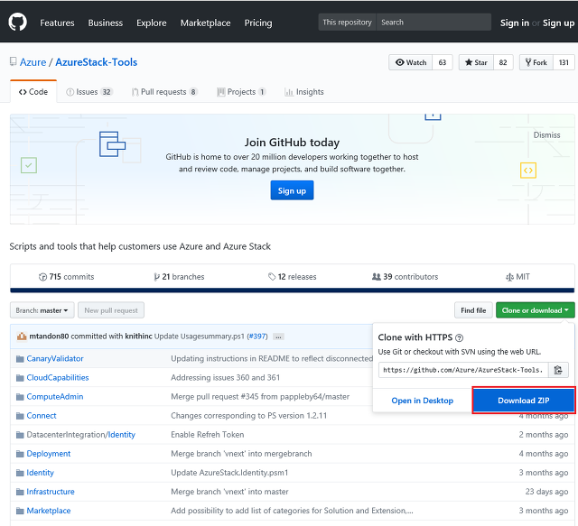View the 39 contributors
The image size is (578, 526).
(405, 277)
